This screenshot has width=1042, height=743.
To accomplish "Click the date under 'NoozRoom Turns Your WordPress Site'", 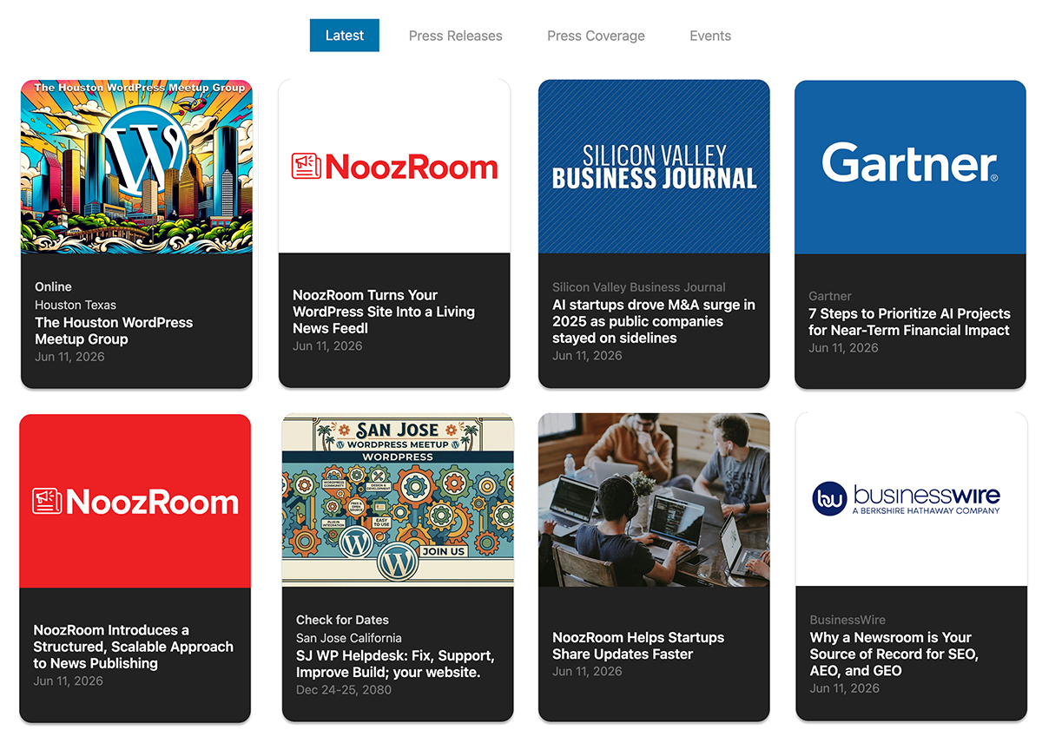I will (327, 345).
